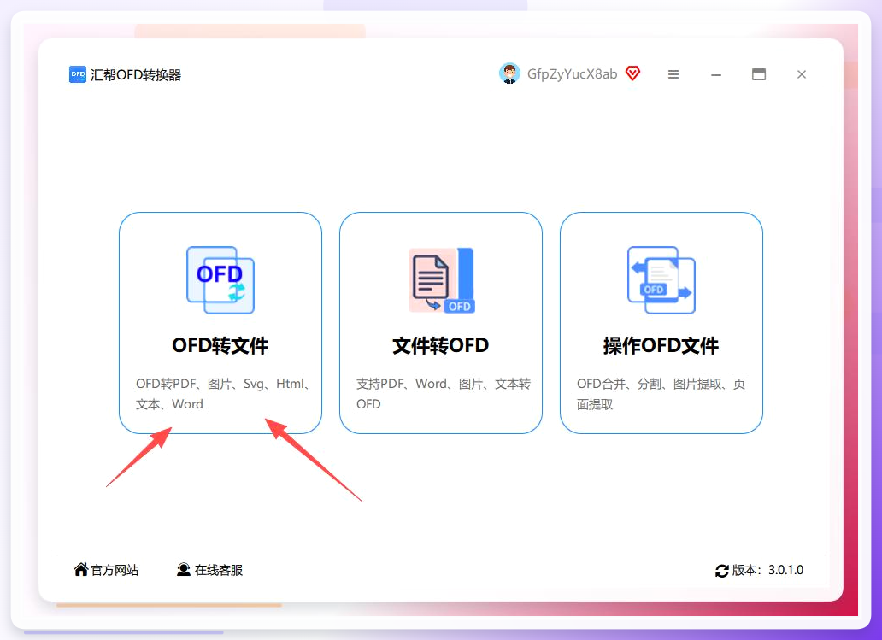Open the hamburger menu in title bar
Screen dimensions: 882x640
[673, 74]
